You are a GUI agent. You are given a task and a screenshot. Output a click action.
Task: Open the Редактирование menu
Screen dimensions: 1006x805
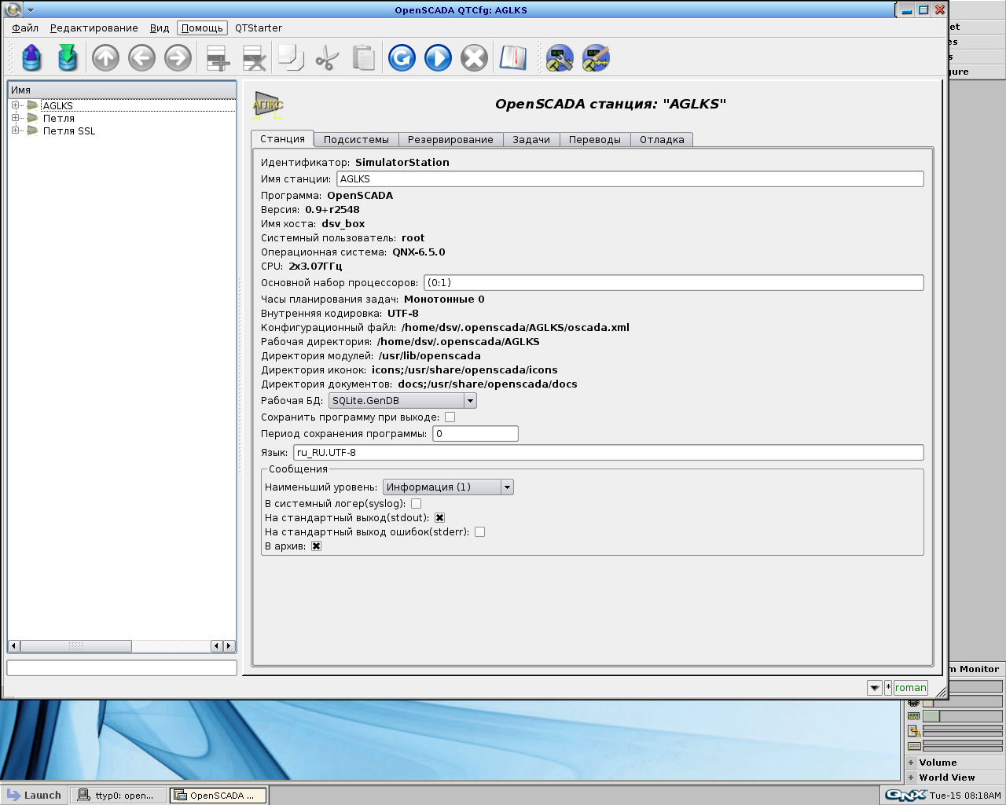[94, 28]
